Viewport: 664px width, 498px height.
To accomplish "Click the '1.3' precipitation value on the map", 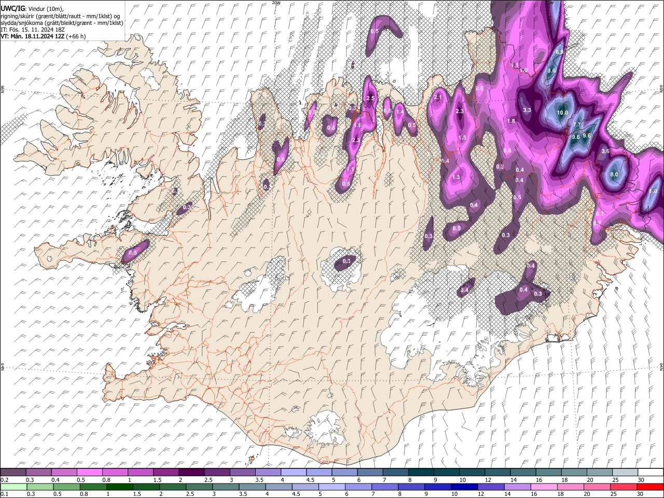I will coord(457,177).
